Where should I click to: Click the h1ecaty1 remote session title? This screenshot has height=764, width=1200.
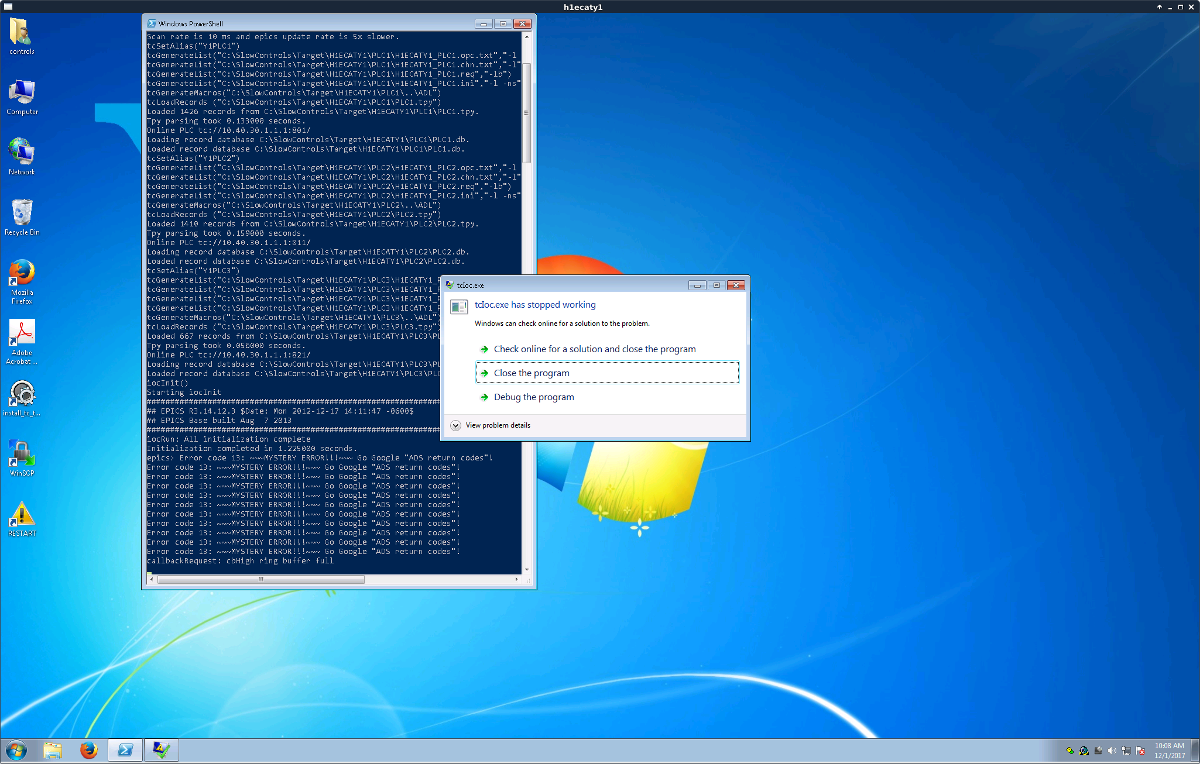(583, 7)
